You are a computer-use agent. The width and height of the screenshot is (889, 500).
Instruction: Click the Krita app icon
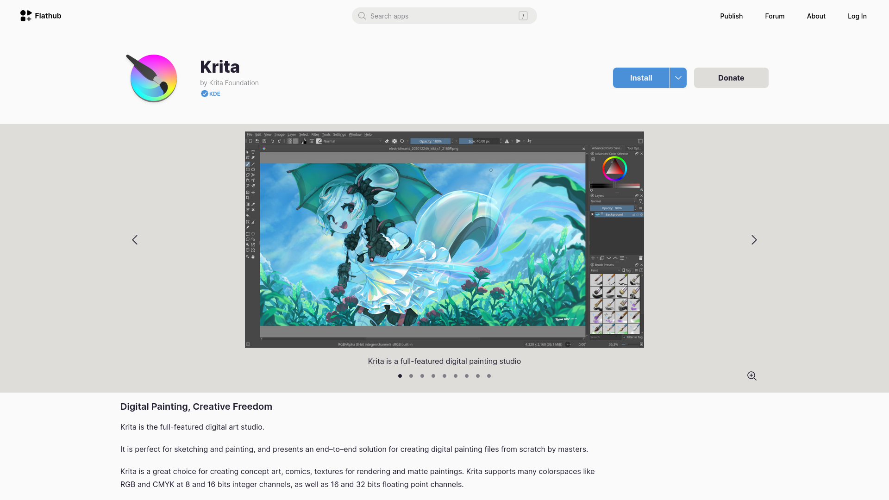(x=153, y=78)
